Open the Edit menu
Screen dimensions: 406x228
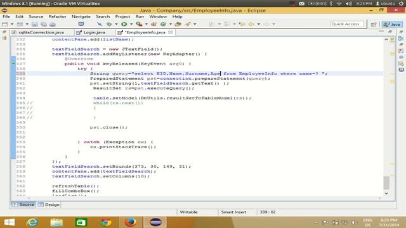pyautogui.click(x=20, y=16)
